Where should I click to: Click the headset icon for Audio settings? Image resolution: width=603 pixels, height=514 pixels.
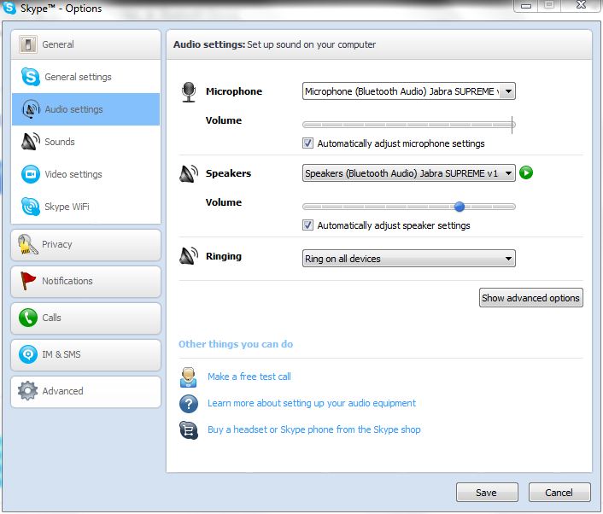click(31, 109)
